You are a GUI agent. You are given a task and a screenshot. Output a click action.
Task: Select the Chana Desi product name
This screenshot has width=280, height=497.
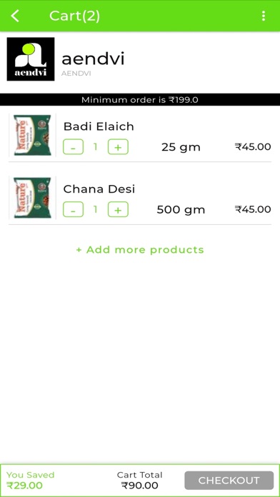point(99,189)
